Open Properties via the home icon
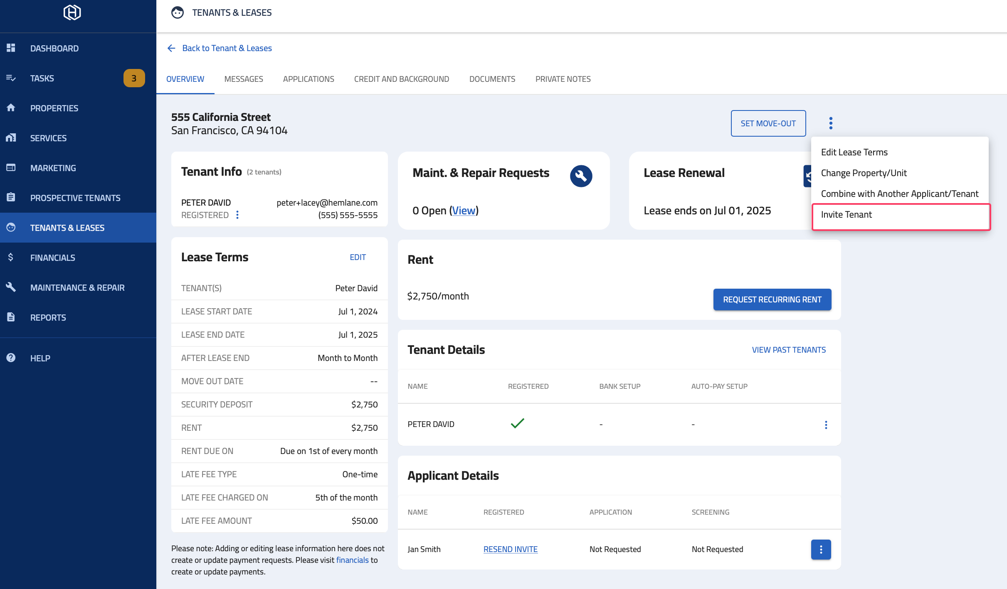This screenshot has height=589, width=1007. tap(11, 108)
